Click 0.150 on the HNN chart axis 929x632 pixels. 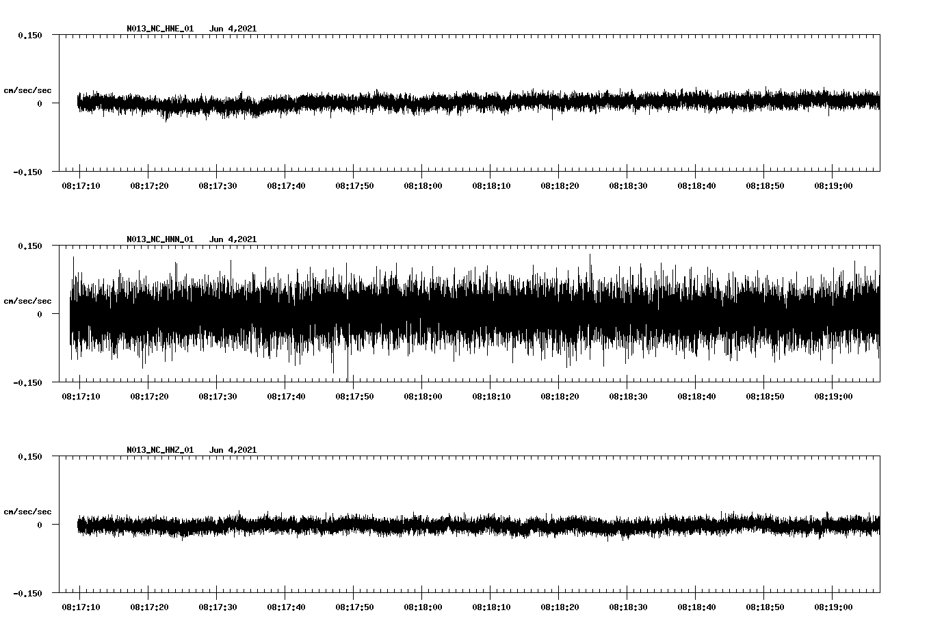(x=30, y=246)
